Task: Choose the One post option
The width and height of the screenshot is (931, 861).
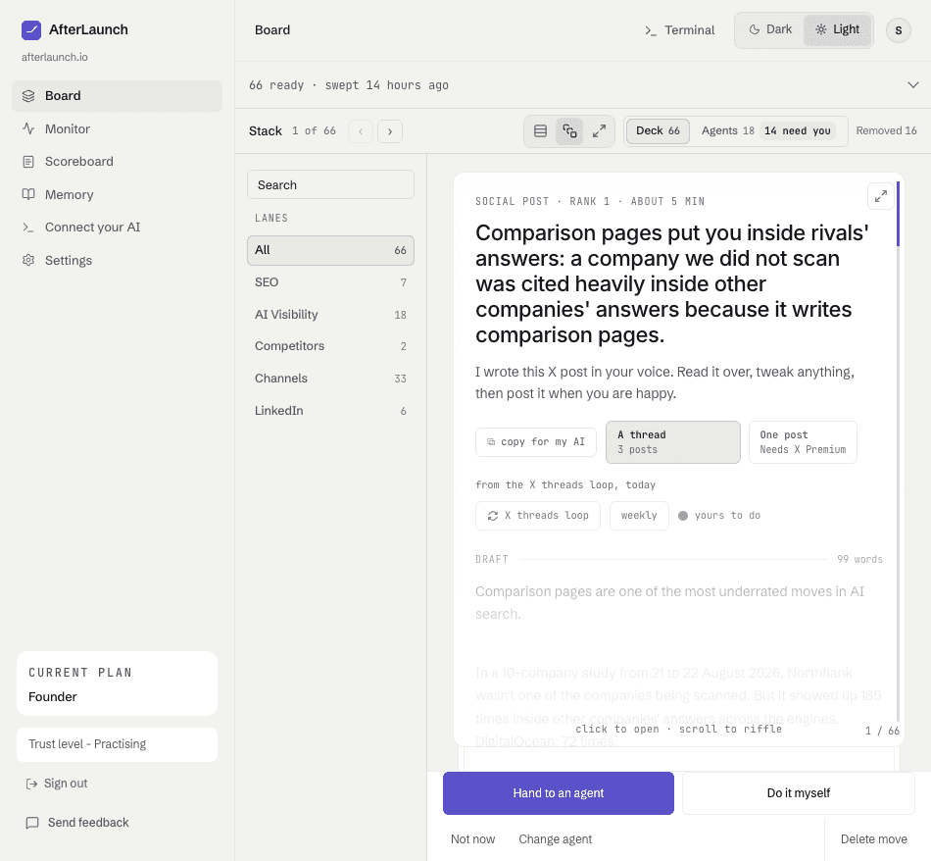Action: (x=803, y=442)
